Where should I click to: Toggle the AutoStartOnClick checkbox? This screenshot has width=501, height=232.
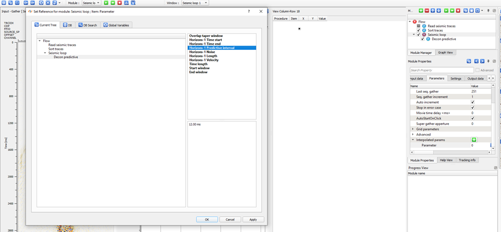click(473, 118)
